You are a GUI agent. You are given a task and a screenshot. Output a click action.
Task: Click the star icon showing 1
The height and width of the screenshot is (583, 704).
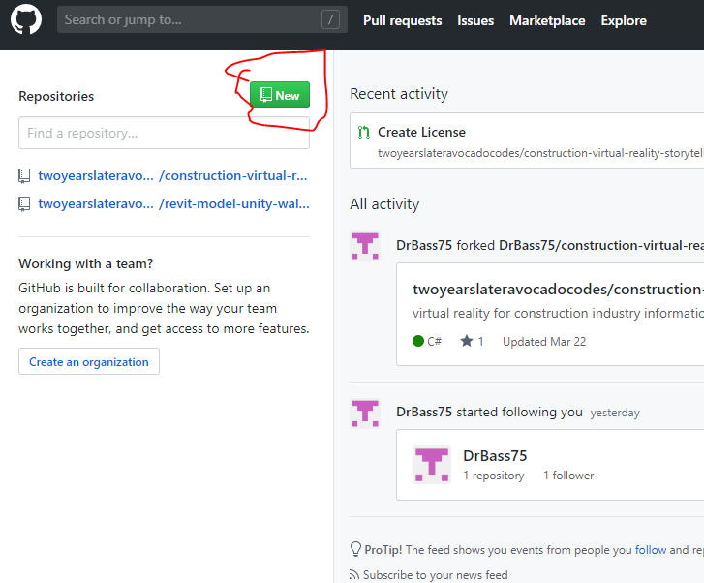(467, 341)
